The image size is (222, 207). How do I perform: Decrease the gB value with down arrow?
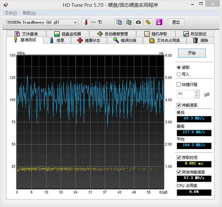click(x=197, y=96)
